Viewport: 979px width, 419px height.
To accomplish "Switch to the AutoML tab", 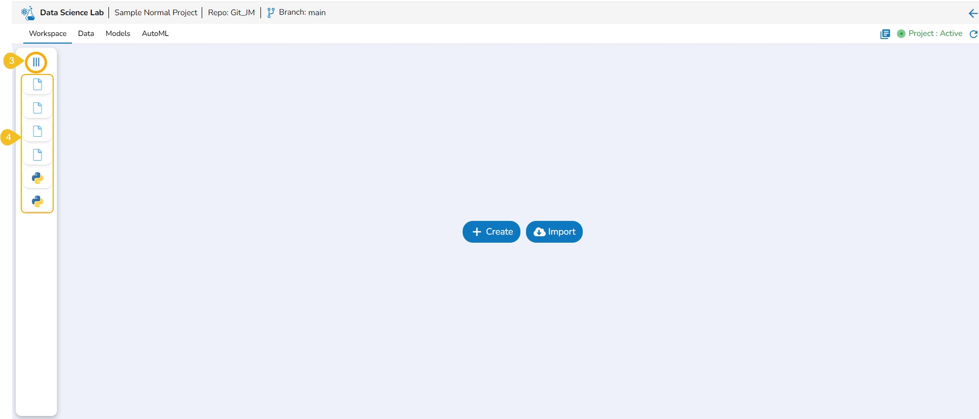I will pos(155,33).
